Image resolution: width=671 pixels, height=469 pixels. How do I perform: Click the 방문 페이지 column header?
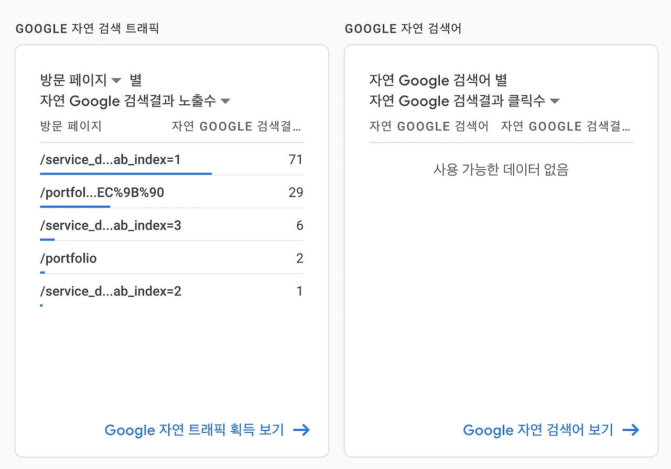tap(71, 126)
